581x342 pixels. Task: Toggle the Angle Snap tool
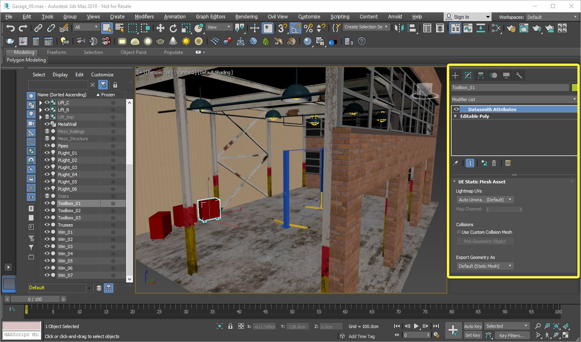tap(295, 28)
